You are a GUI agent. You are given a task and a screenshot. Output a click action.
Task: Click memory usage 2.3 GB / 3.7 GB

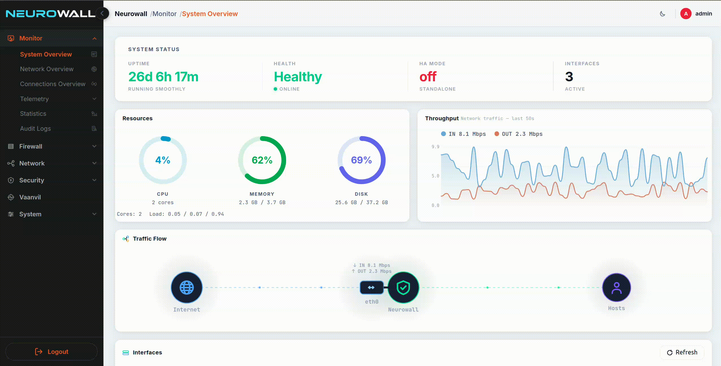point(262,202)
